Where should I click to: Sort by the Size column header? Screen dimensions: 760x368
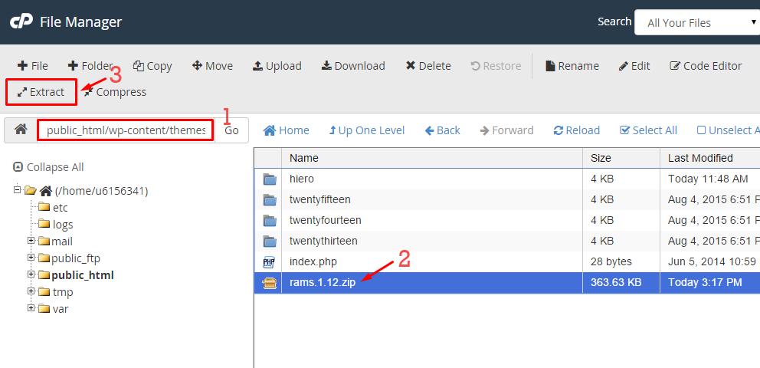621,158
